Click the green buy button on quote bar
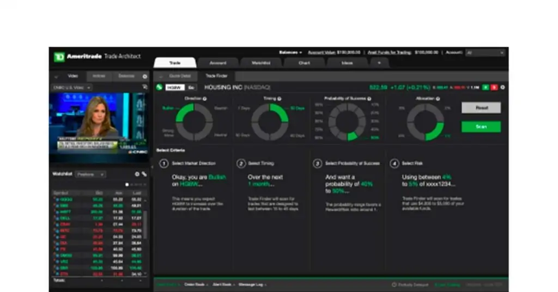This screenshot has height=292, width=558. tap(486, 88)
